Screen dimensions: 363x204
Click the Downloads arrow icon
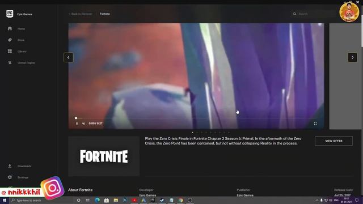(10, 166)
